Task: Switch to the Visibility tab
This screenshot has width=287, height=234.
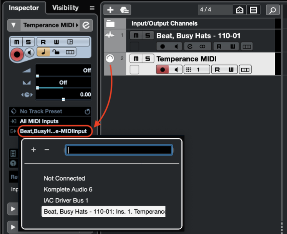Action: pyautogui.click(x=65, y=8)
